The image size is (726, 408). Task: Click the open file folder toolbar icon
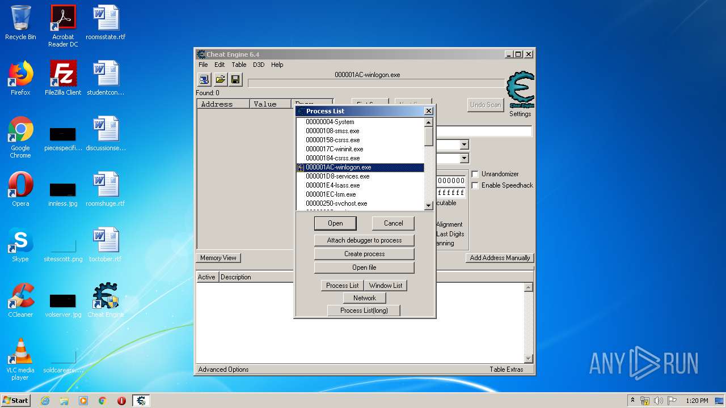[x=220, y=80]
